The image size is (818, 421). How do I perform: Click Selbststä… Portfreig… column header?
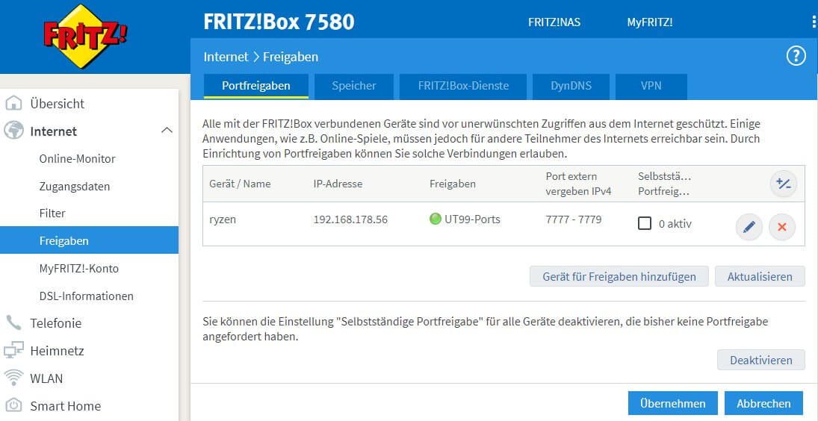tap(664, 184)
